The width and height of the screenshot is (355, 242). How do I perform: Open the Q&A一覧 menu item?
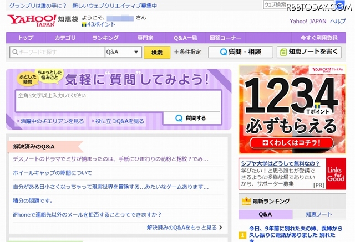[185, 38]
